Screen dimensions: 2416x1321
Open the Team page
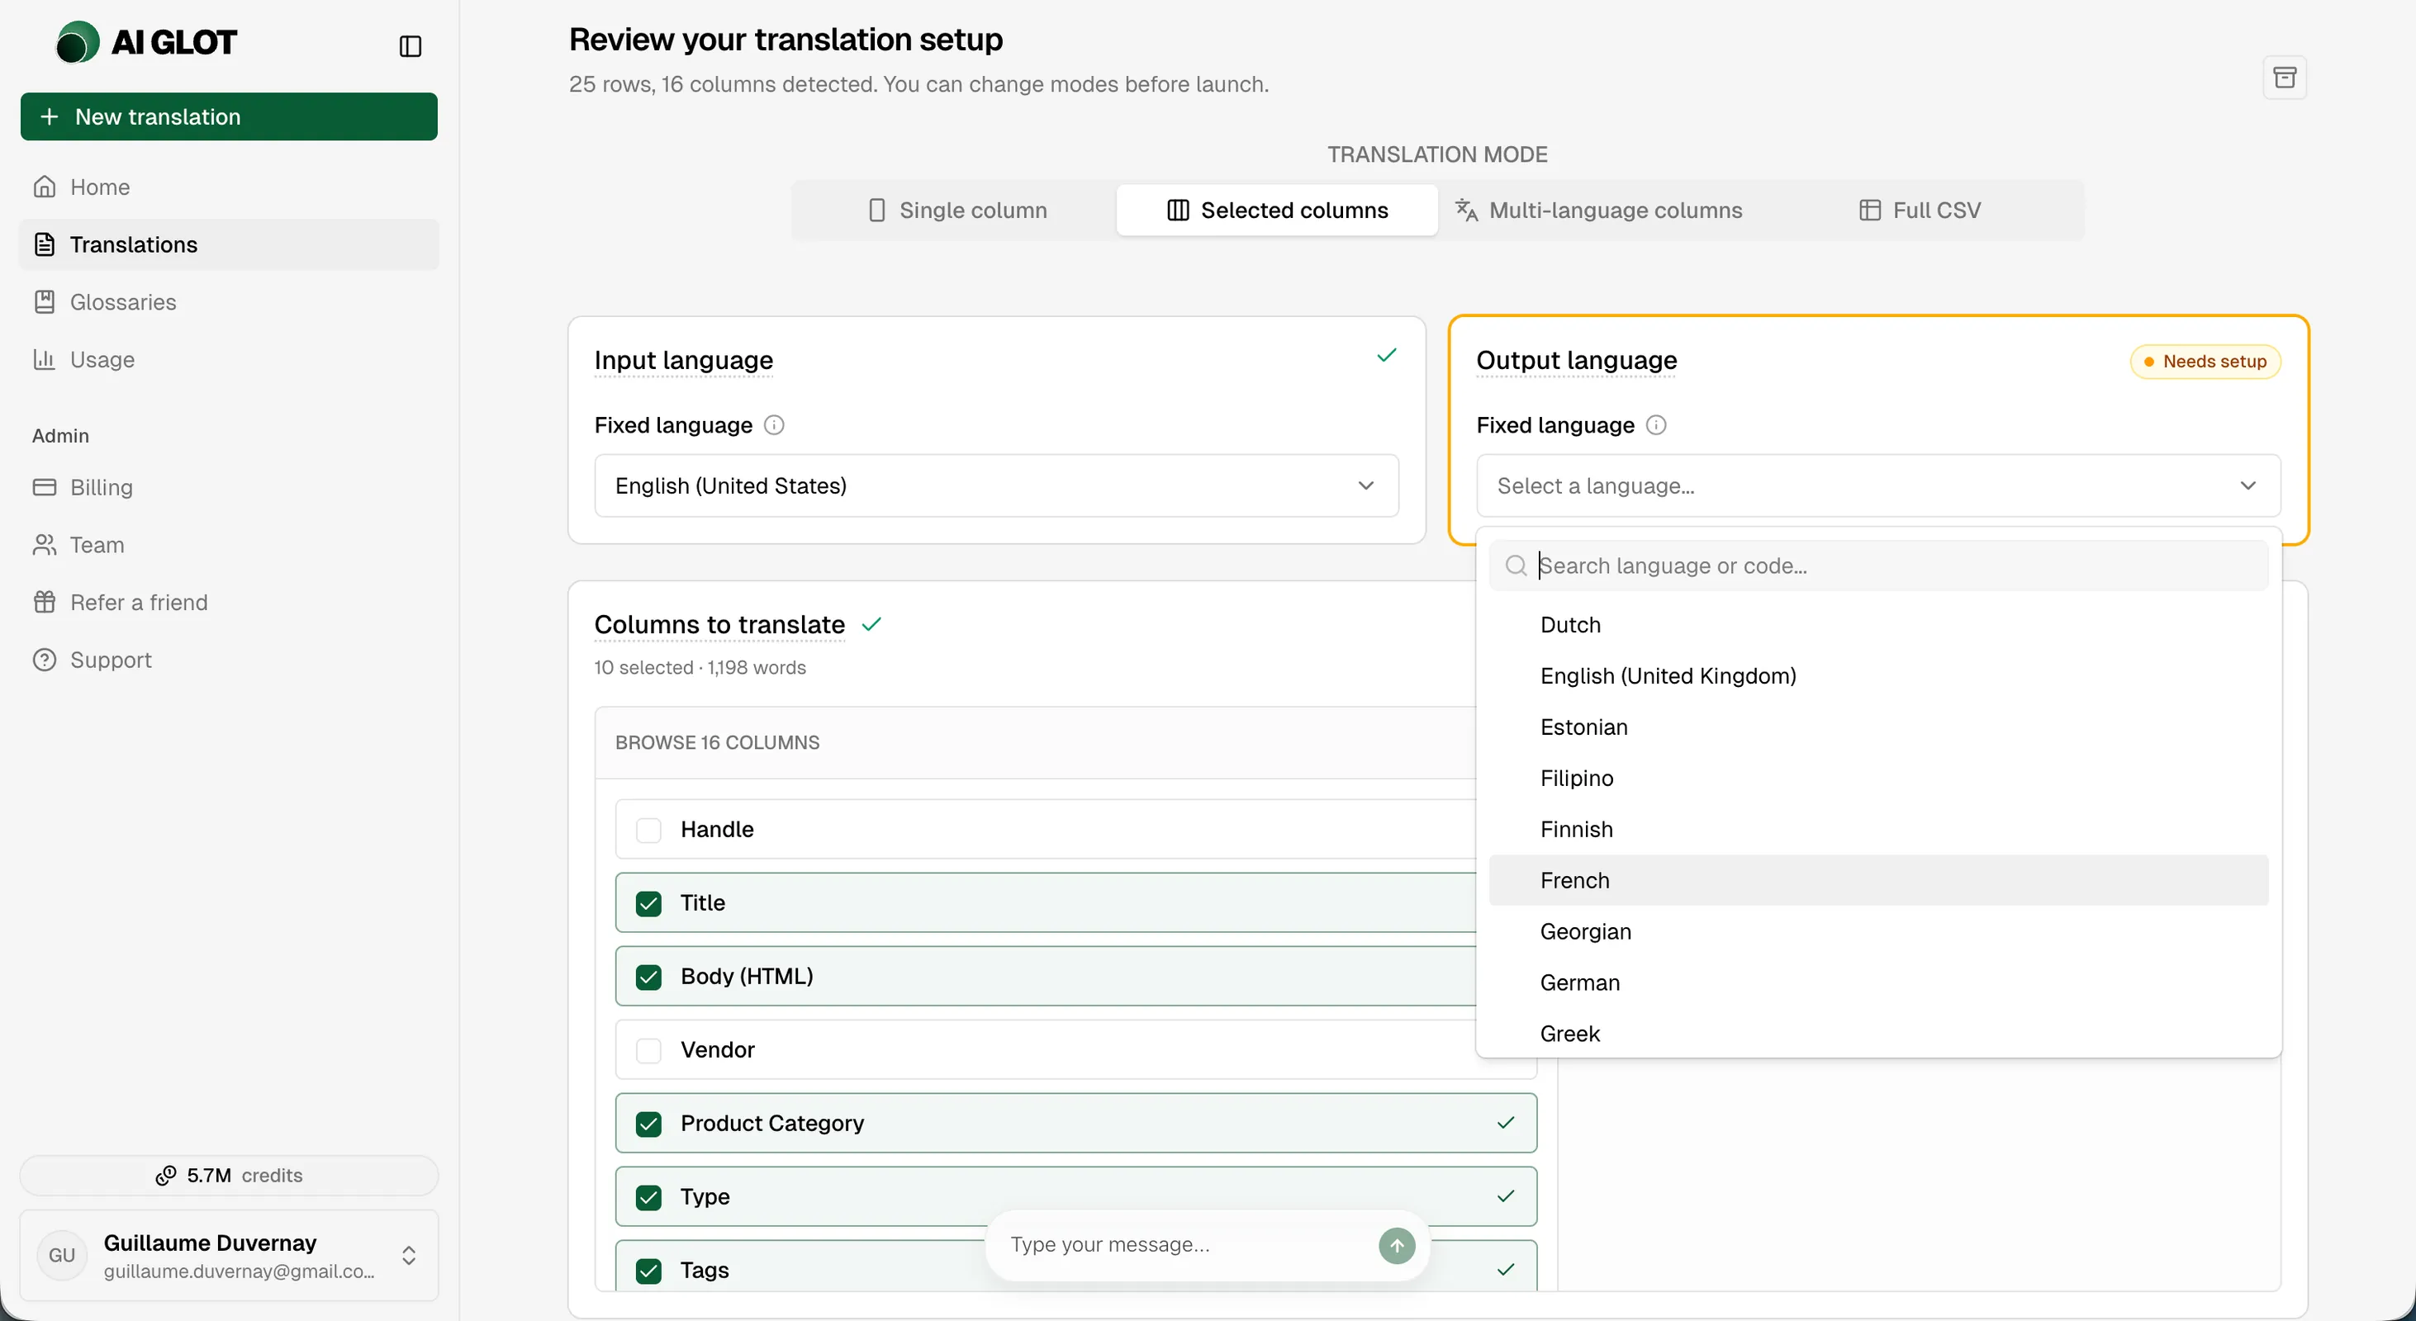[229, 545]
